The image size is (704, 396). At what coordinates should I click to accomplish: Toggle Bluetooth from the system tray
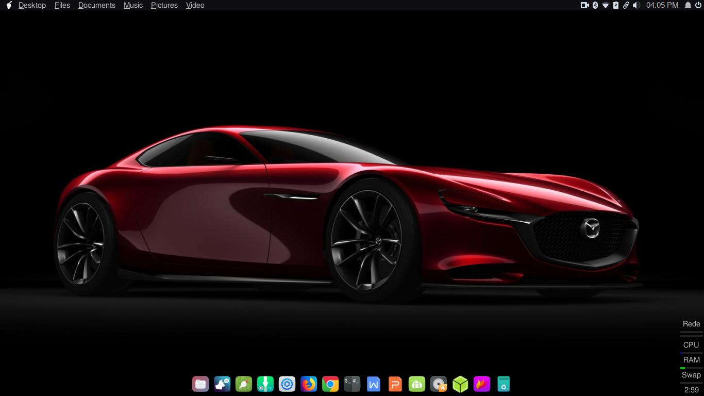[595, 5]
